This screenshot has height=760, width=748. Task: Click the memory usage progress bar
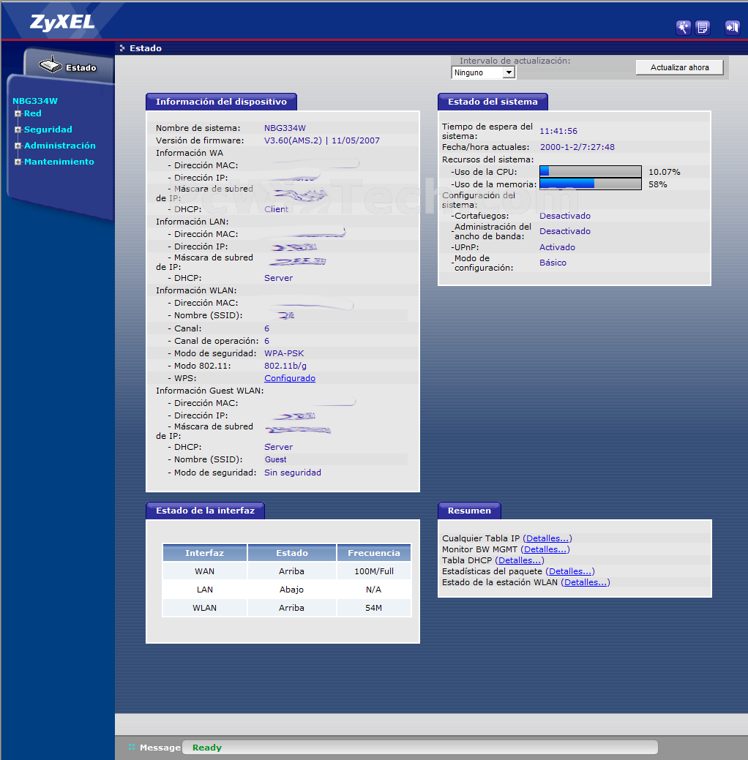pos(591,184)
